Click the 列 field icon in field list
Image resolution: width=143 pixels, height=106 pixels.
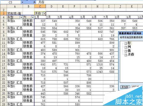pyautogui.click(x=126, y=47)
